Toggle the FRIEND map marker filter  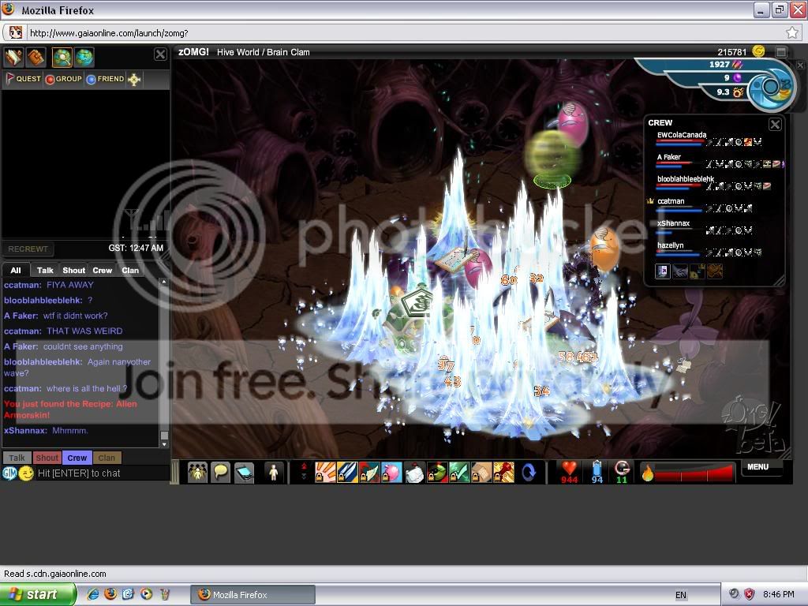pyautogui.click(x=106, y=79)
